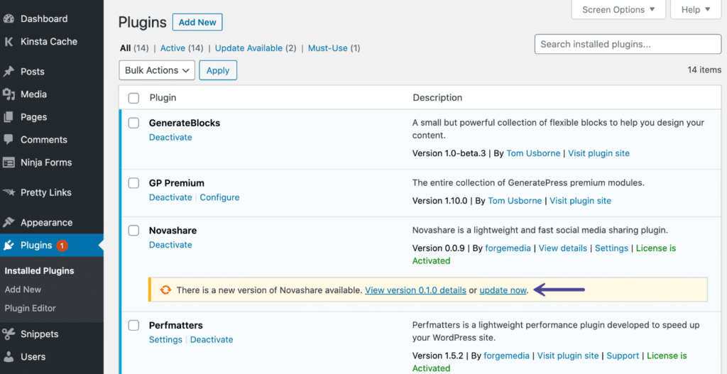Screen dimensions: 727x374
Task: Deactivate the GenerateBlocks plugin
Action: tap(170, 138)
